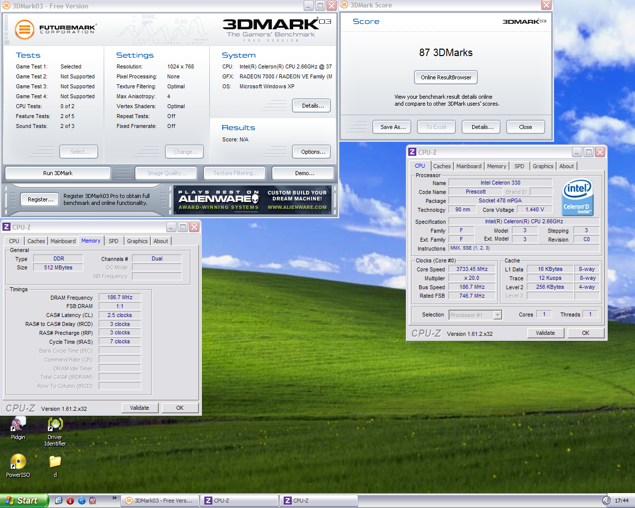
Task: Switch to Mainboard tab in memory CPU-Z window
Action: pyautogui.click(x=63, y=241)
